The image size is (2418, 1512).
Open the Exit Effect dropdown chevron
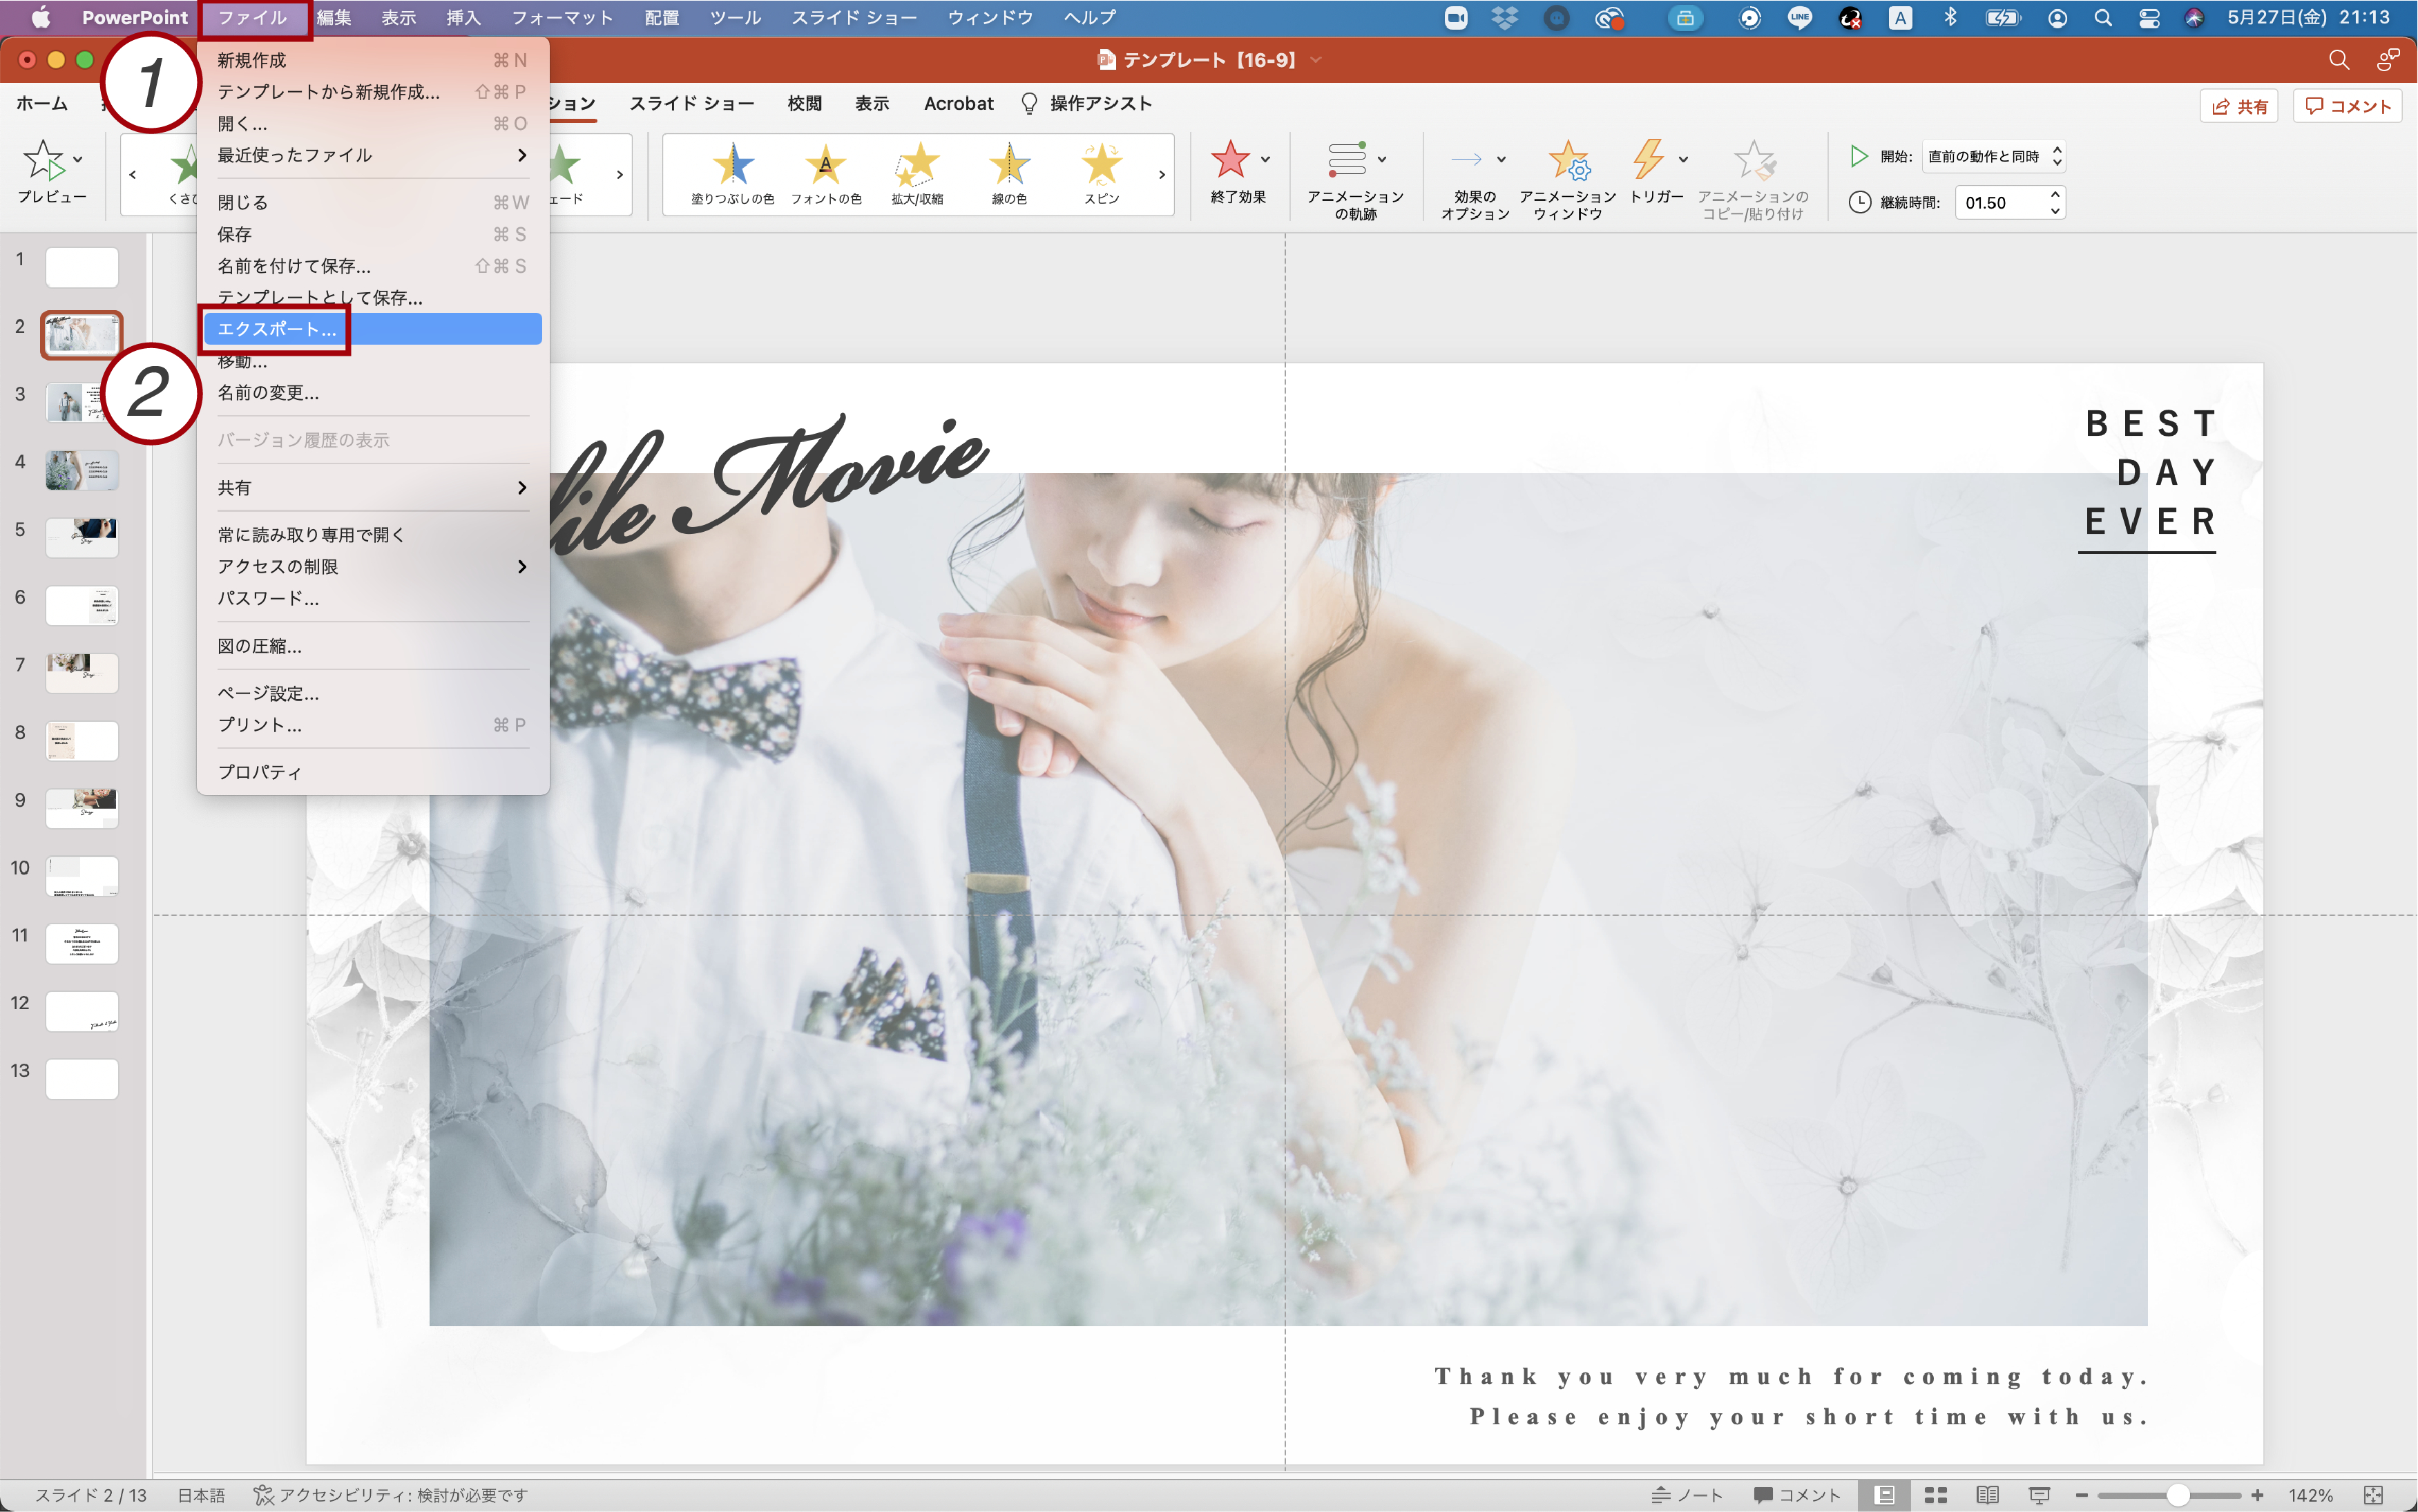pos(1265,159)
